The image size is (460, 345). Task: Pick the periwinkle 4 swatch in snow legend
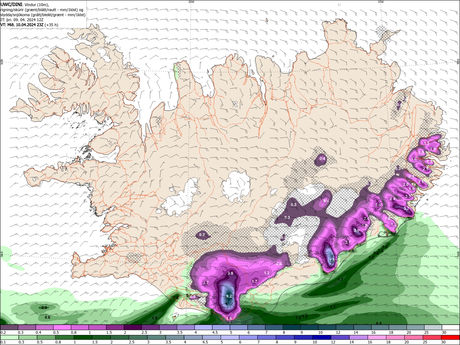coord(203,327)
